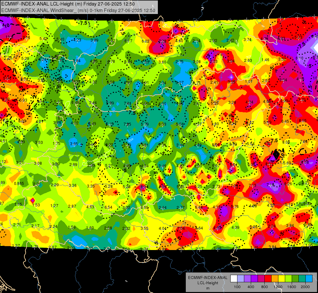Click the grid value 2.20
318x293 pixels.
tap(55, 185)
